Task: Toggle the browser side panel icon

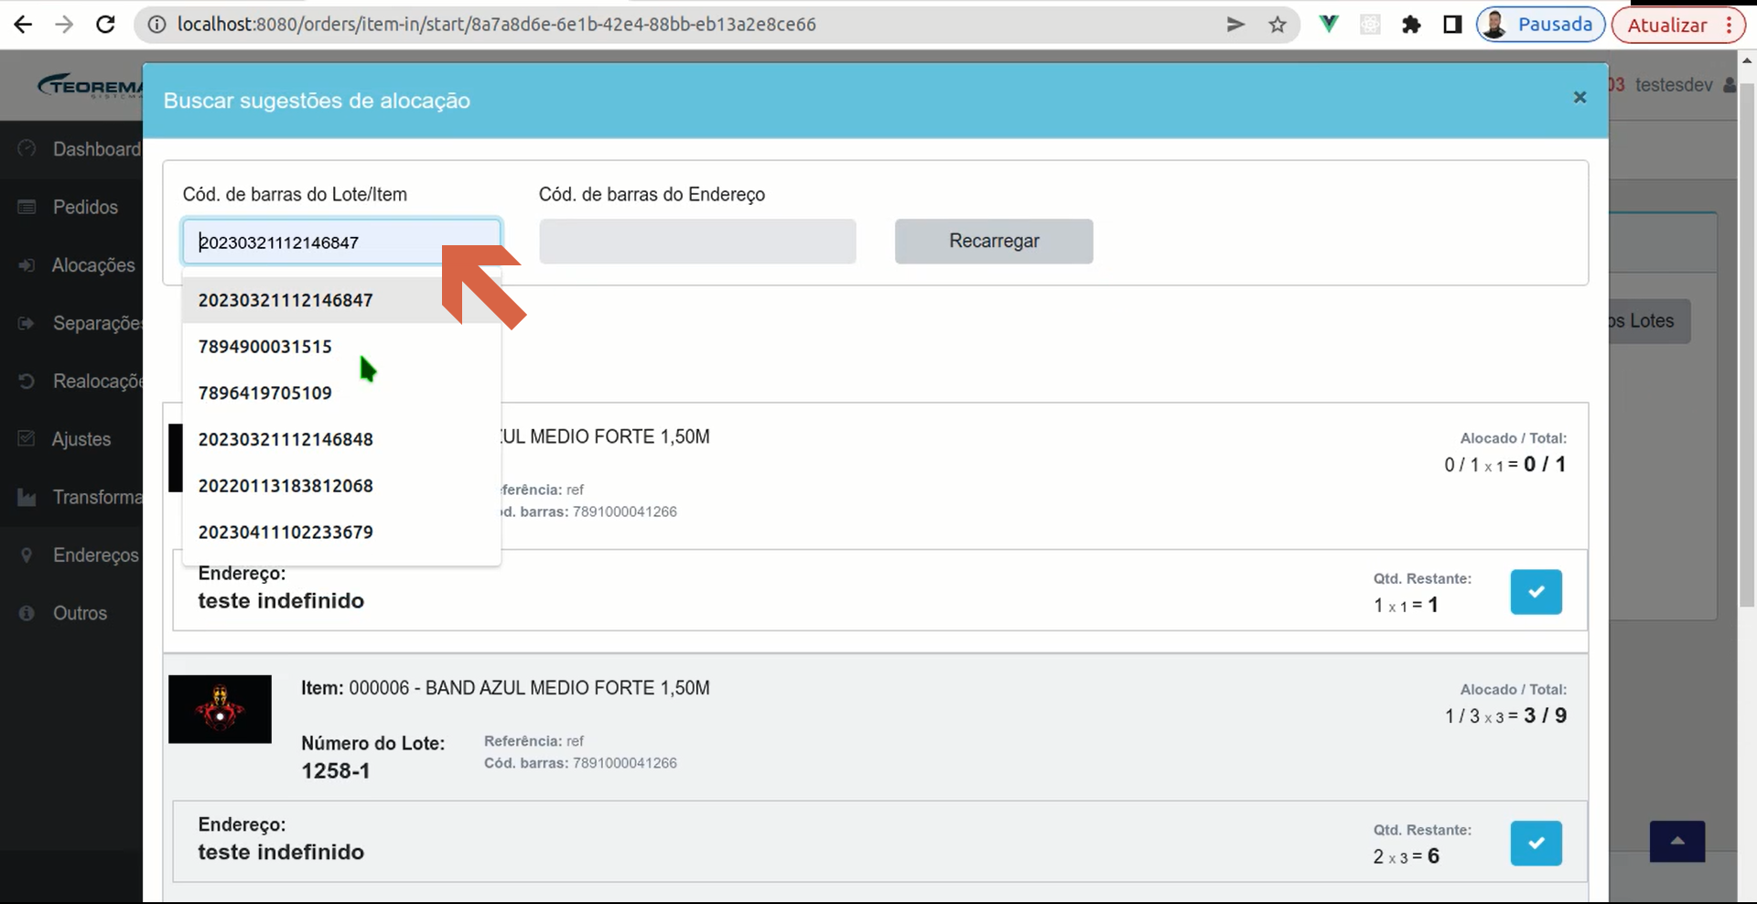Action: 1452,25
